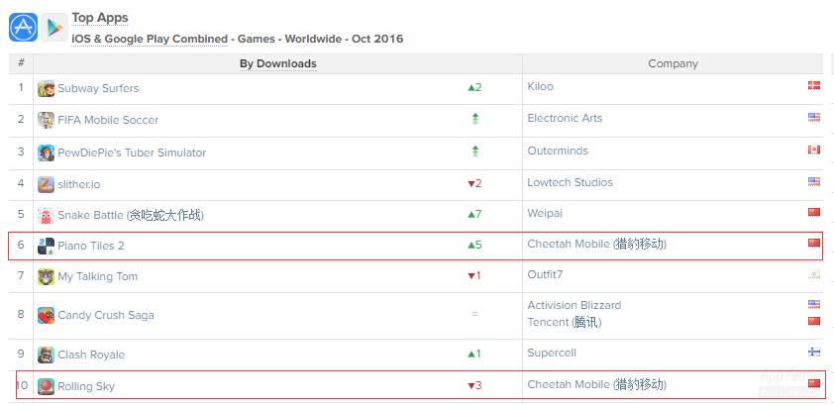Sort by the By Downloads column header
Screen dimensions: 834x405
pos(277,63)
